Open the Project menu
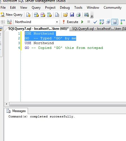 pos(50,8)
